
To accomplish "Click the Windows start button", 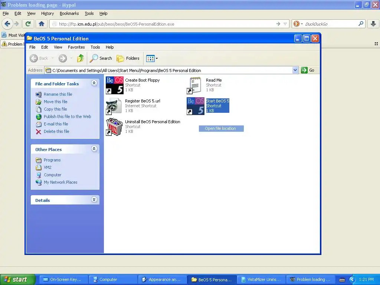I will pos(17,279).
